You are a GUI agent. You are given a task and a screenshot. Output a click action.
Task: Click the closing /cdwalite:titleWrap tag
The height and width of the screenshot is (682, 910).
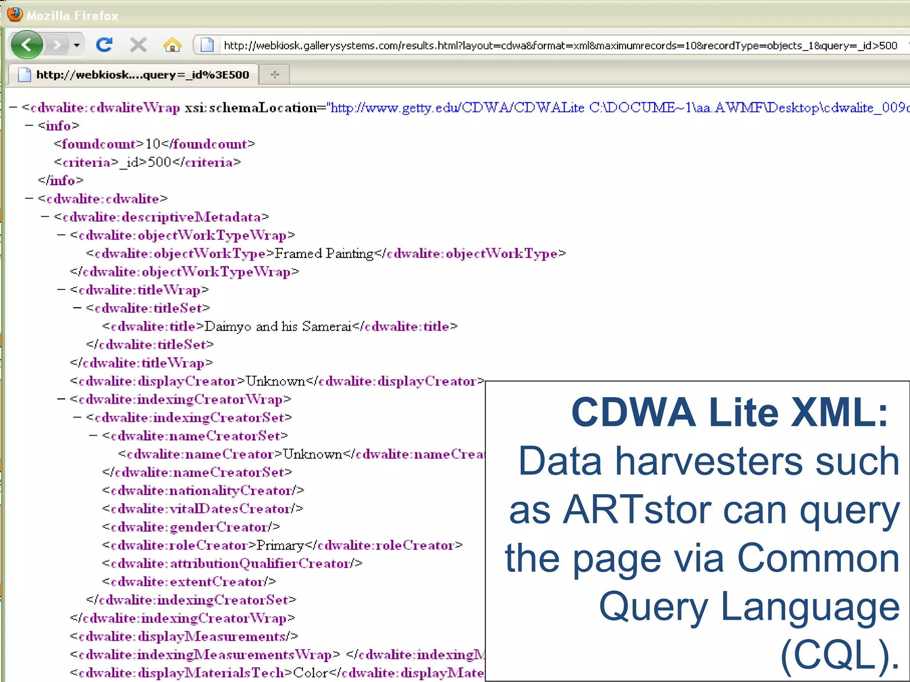coord(141,363)
